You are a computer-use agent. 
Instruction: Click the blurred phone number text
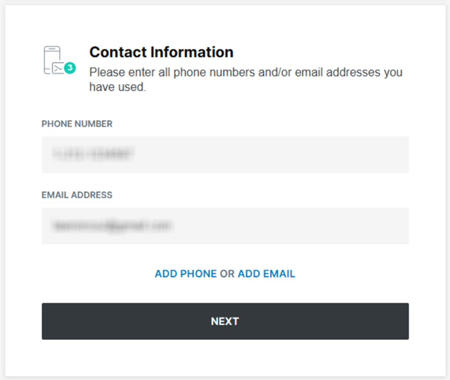tap(93, 154)
